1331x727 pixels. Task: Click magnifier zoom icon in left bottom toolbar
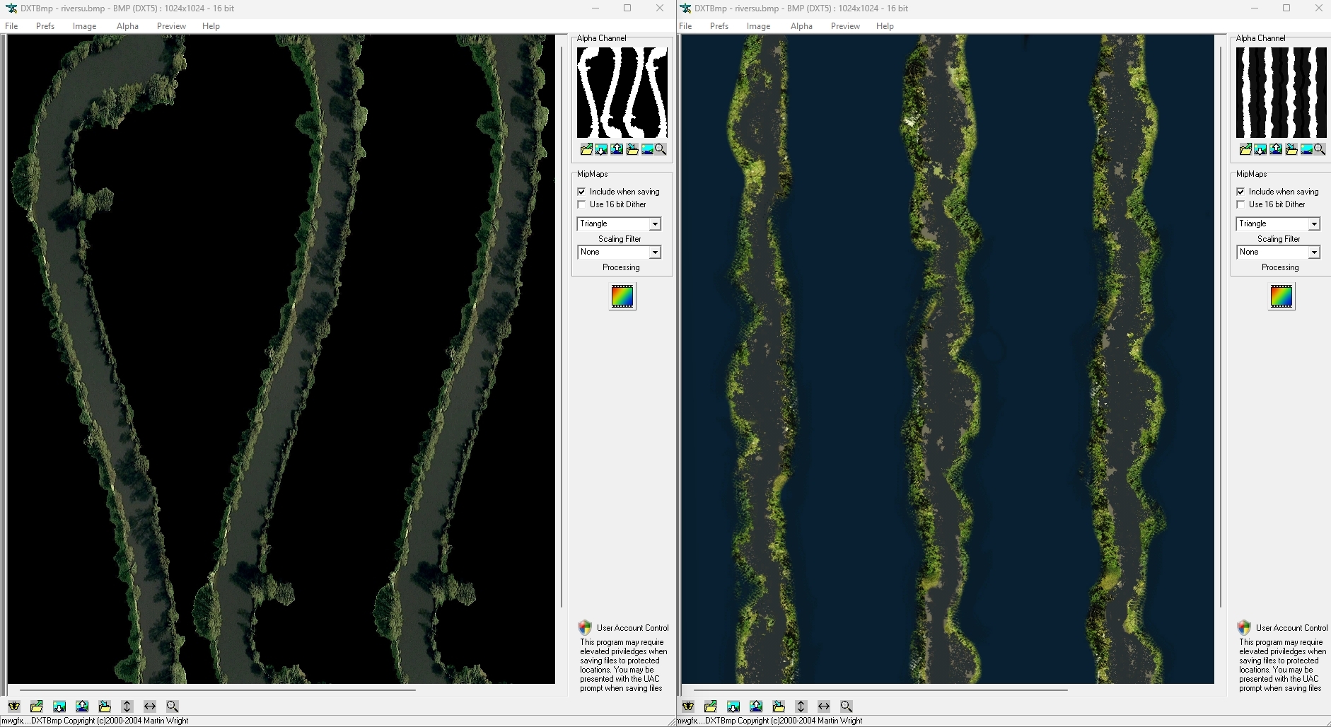[173, 706]
